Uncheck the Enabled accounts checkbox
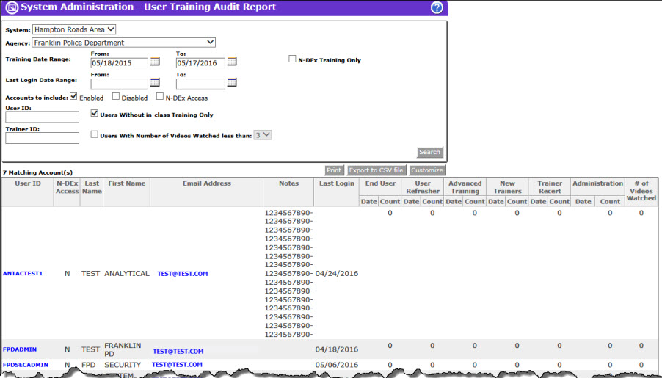Screen dimensions: 662x378 (x=74, y=97)
